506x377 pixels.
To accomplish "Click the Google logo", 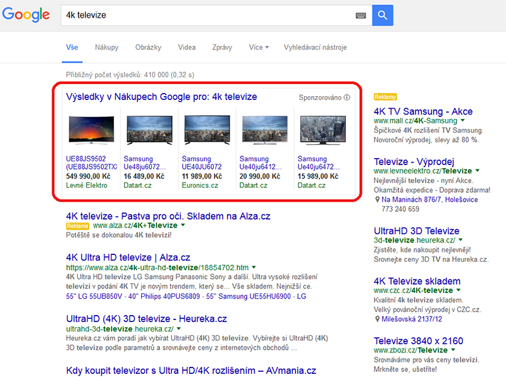I will [x=26, y=15].
